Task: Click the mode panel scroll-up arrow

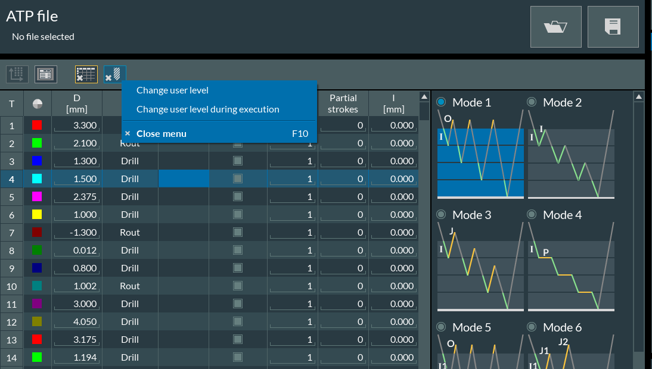Action: coord(639,96)
